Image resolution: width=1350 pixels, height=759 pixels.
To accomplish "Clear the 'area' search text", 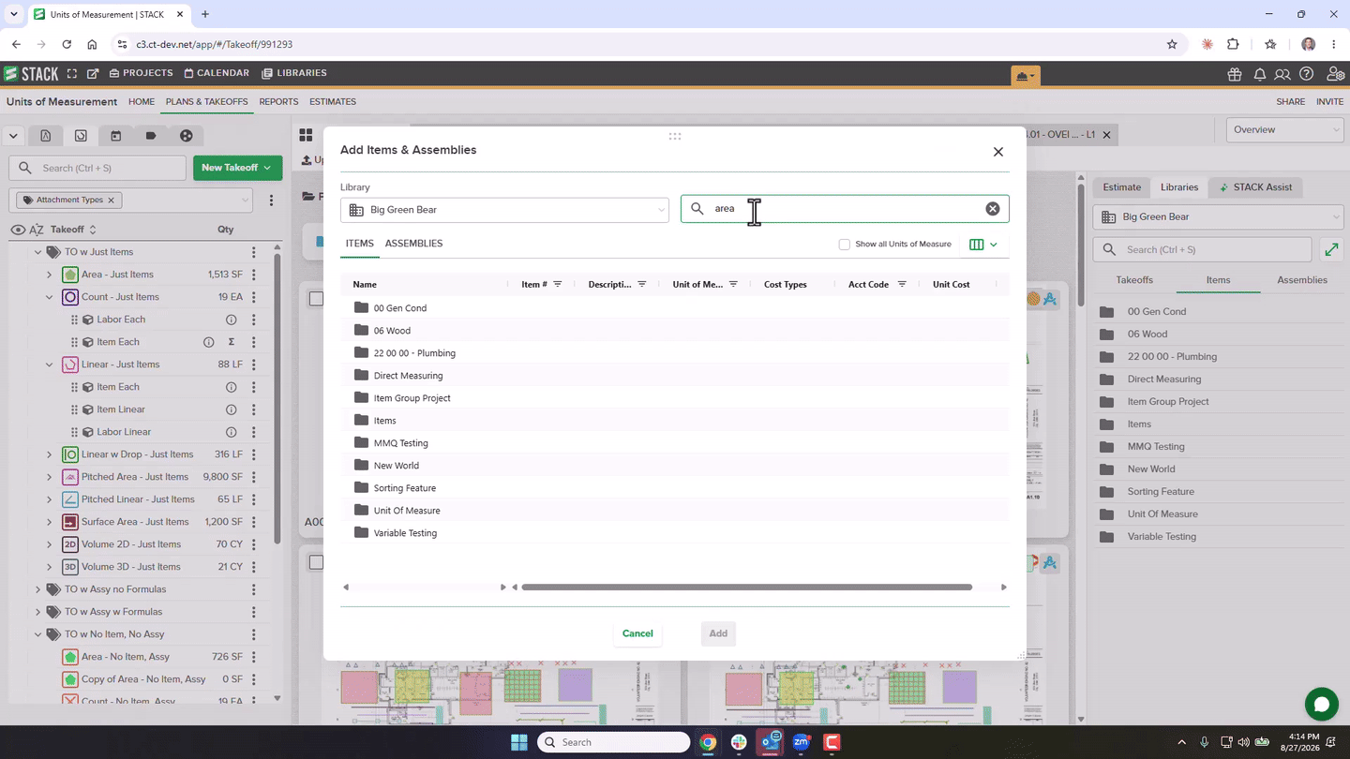I will 993,209.
